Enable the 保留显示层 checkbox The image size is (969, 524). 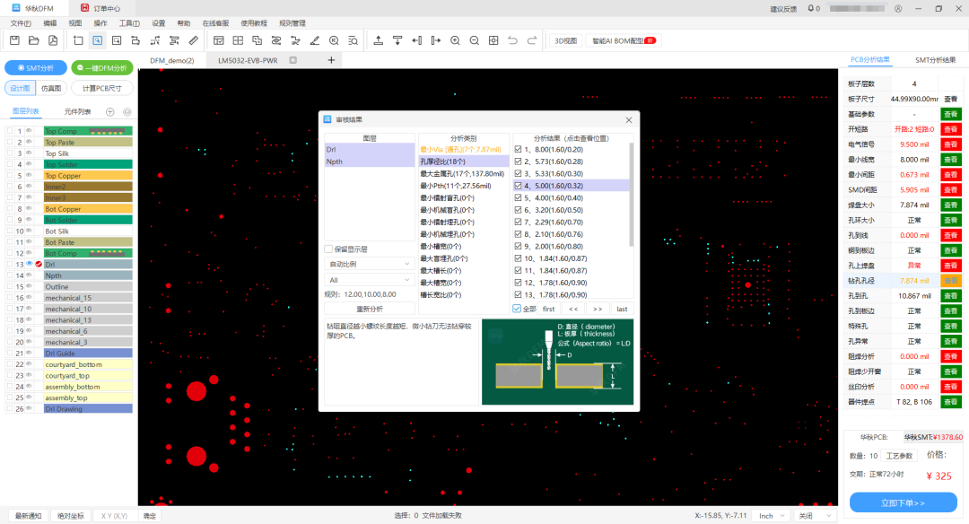click(x=328, y=249)
